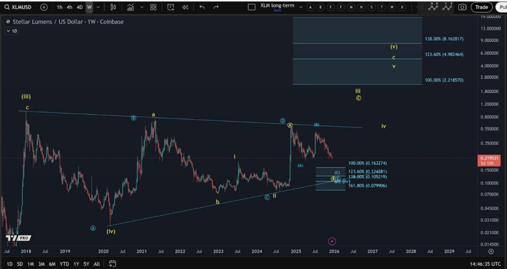The width and height of the screenshot is (507, 269).
Task: Select the 123.60% (4.982464) Fibonacci label
Action: [444, 54]
